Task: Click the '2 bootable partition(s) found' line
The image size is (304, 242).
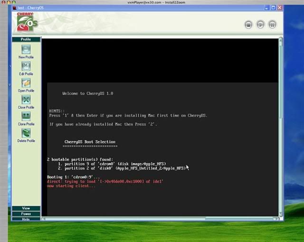Action: [80, 159]
